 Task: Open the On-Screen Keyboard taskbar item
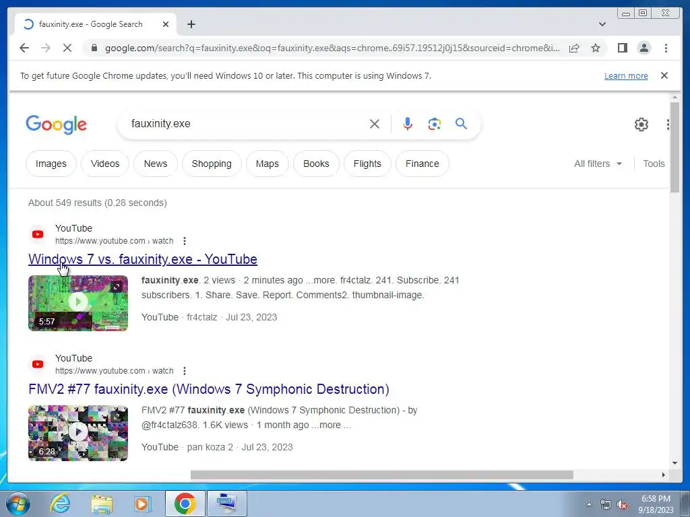(x=226, y=504)
